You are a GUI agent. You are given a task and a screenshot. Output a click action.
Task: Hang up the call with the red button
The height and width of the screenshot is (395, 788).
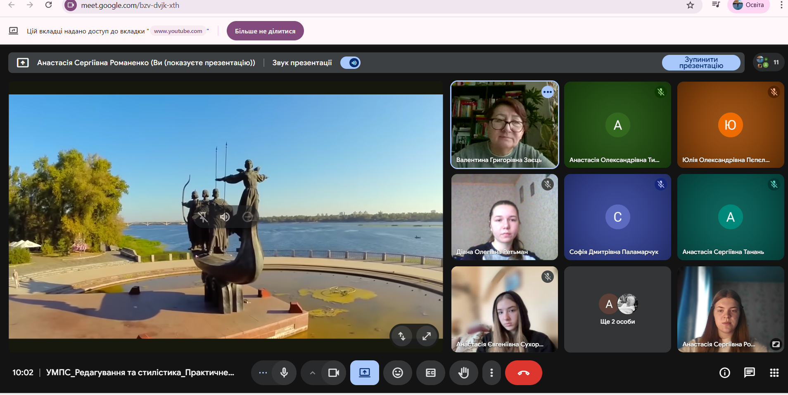(x=523, y=373)
